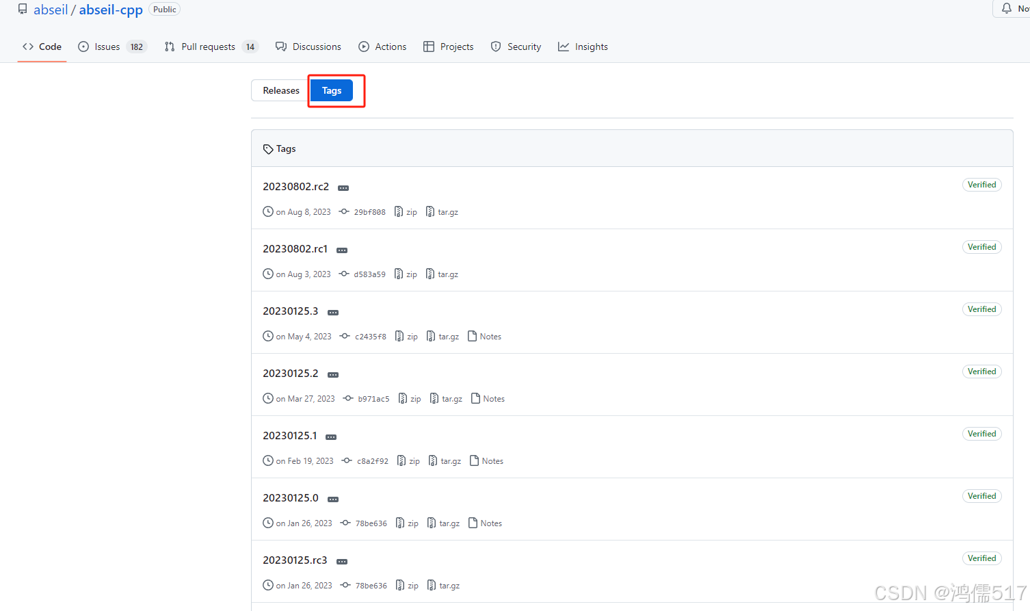The width and height of the screenshot is (1030, 611).
Task: Download tar.gz for 20230125.rc3
Action: [443, 586]
